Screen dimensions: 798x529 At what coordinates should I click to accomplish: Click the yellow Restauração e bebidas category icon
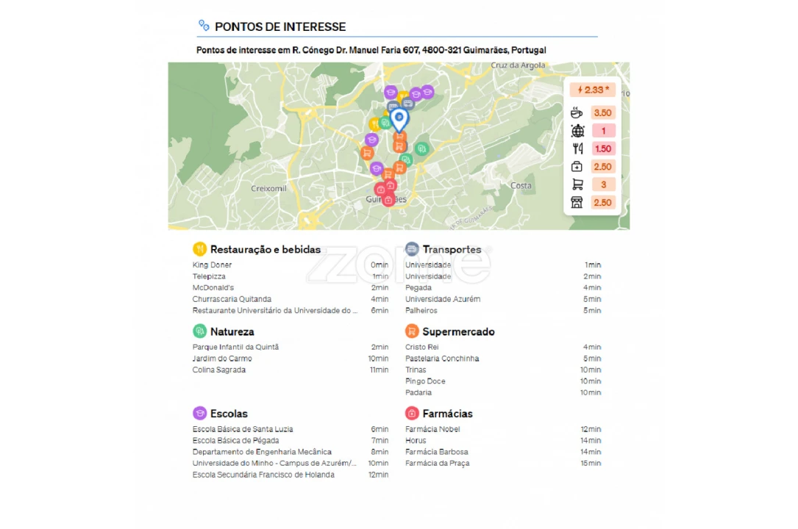tap(199, 249)
